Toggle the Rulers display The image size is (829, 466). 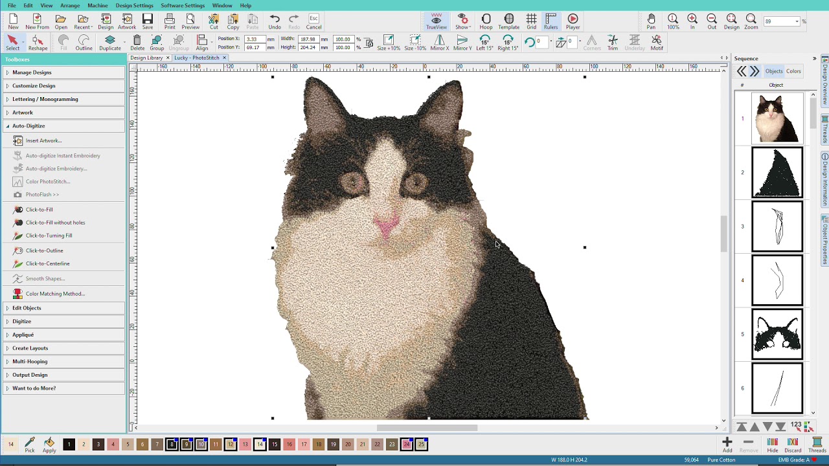[x=551, y=22]
